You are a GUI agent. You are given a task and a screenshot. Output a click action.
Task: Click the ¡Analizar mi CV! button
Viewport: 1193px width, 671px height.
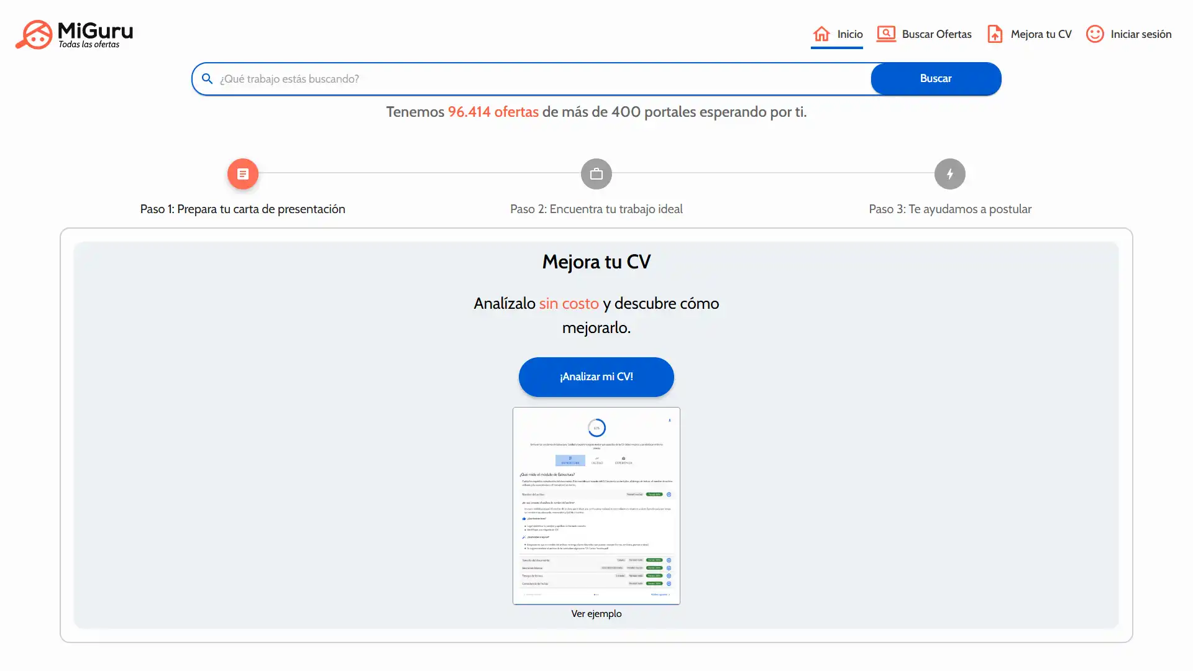(596, 377)
